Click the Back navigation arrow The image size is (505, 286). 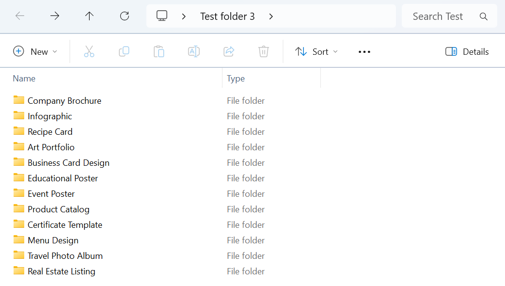point(20,16)
